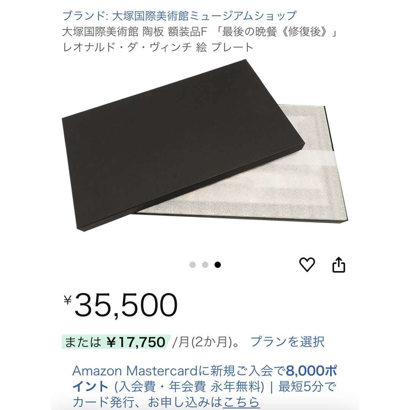Click the 陶板 額装品F title segment
Screen dimensions: 410x410
pyautogui.click(x=174, y=32)
